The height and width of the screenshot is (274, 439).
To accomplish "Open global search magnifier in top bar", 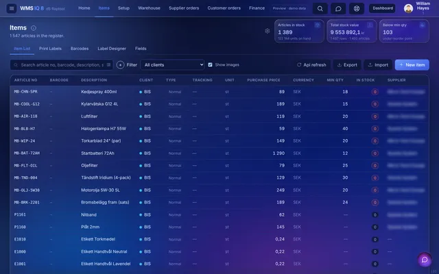I will (320, 8).
